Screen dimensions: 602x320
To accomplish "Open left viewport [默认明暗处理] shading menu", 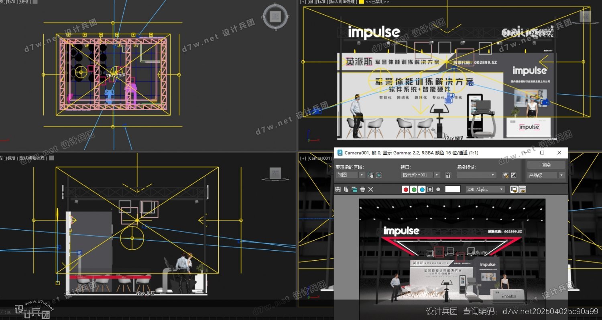I will 32,158.
